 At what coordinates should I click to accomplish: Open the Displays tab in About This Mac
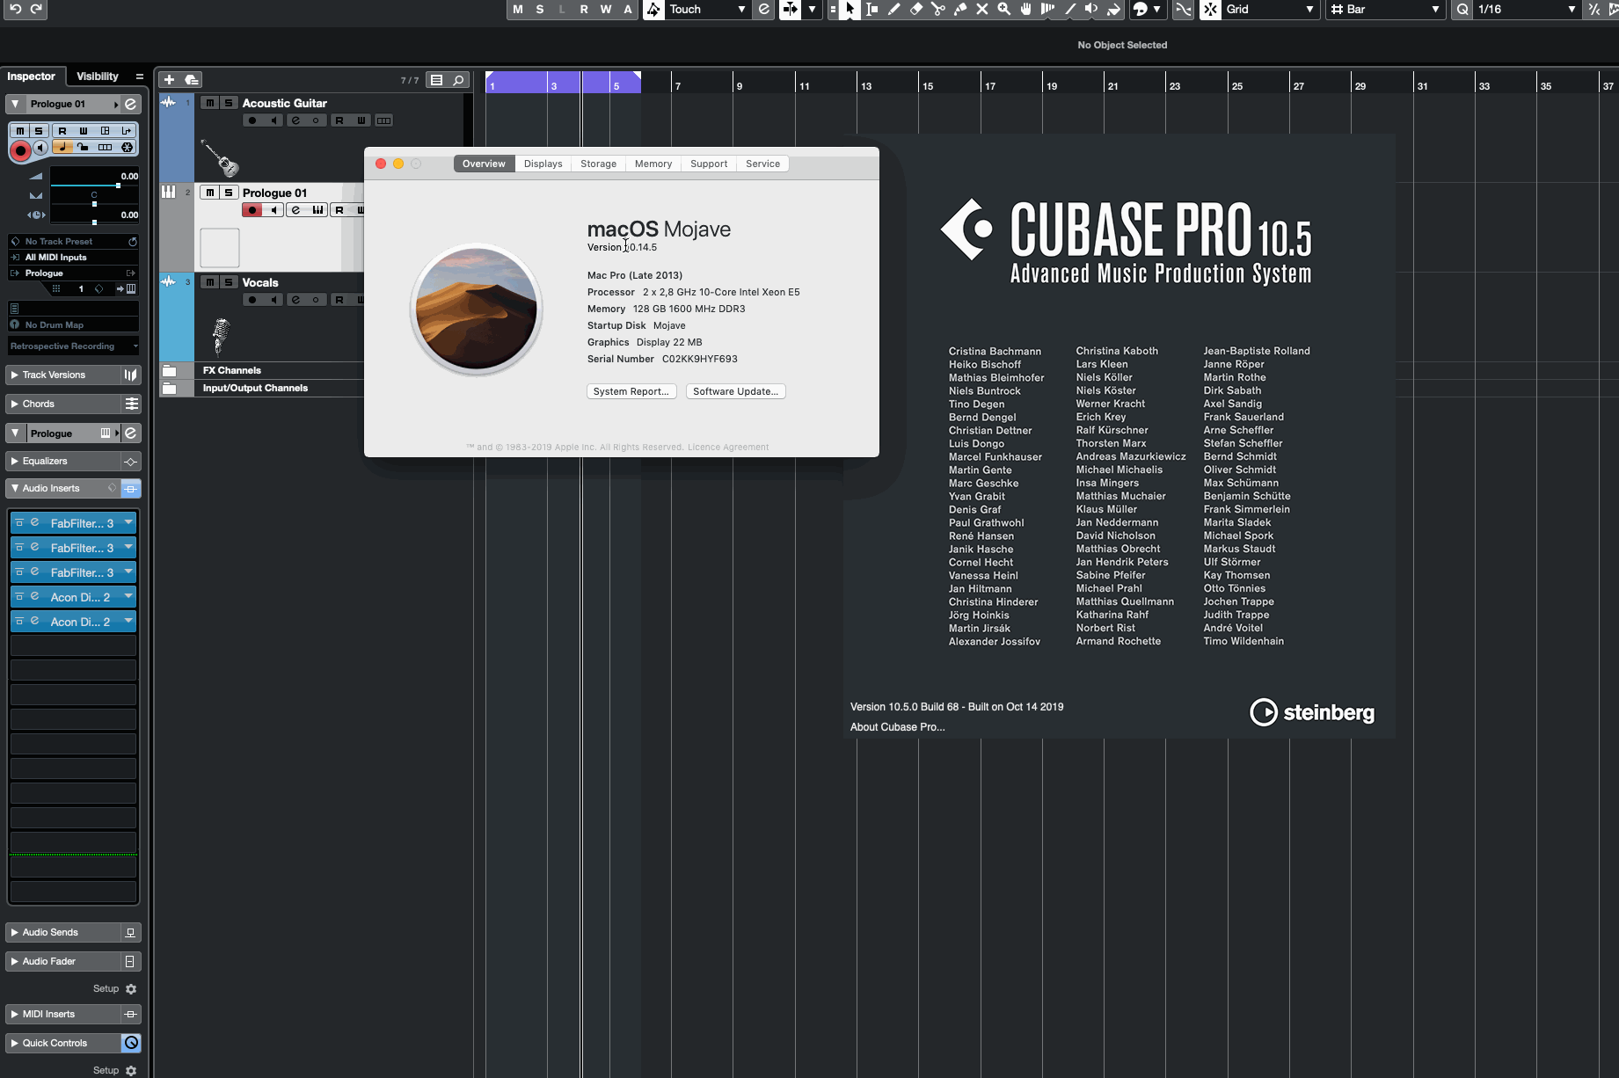543,164
